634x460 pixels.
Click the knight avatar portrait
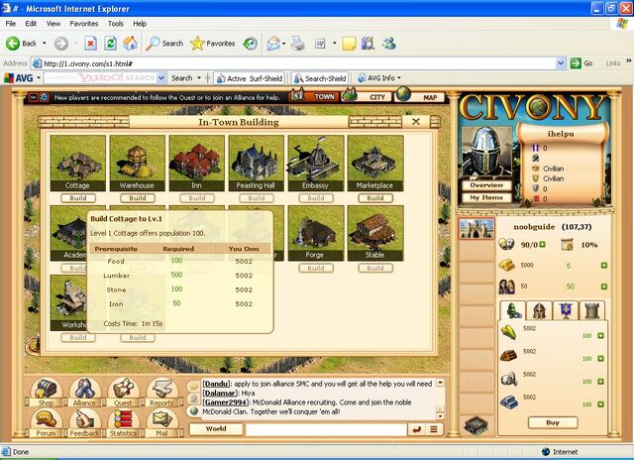(486, 153)
